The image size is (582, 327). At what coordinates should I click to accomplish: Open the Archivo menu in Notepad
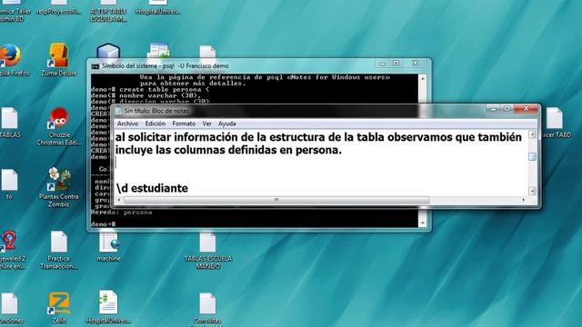[x=127, y=124]
